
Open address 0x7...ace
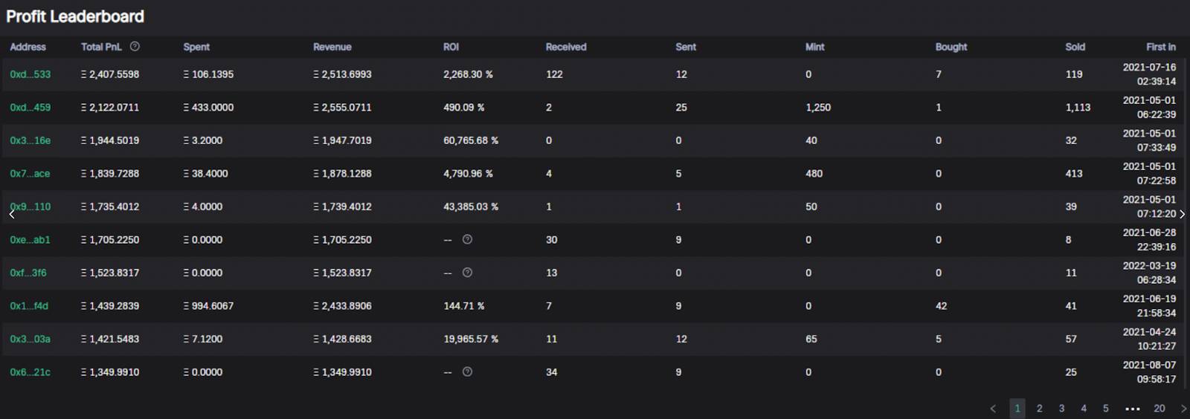click(x=30, y=174)
